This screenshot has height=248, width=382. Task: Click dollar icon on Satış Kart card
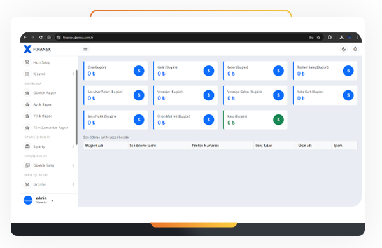tap(348, 95)
